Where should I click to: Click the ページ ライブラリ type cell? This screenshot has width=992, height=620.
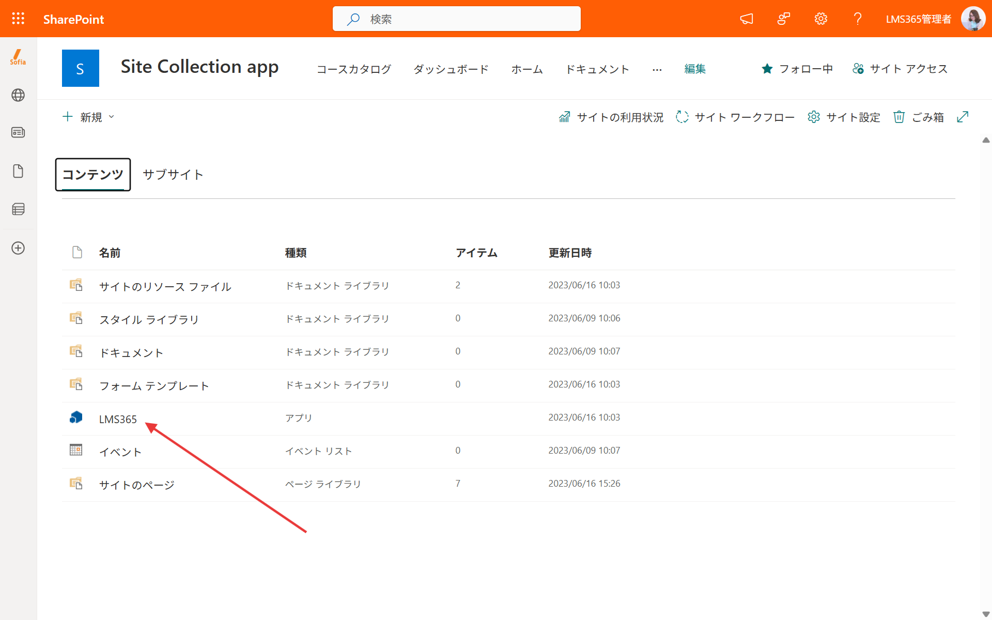[323, 484]
